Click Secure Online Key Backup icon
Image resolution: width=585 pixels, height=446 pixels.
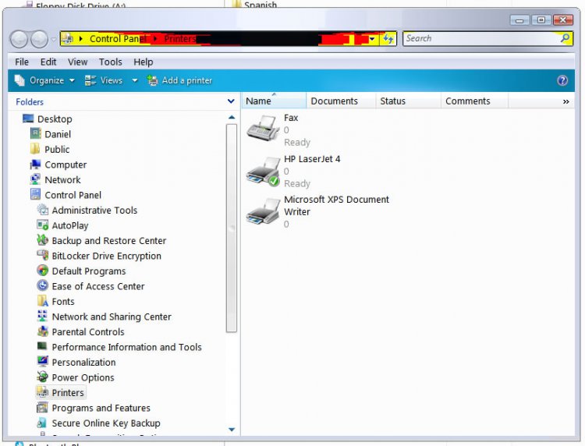coord(42,423)
